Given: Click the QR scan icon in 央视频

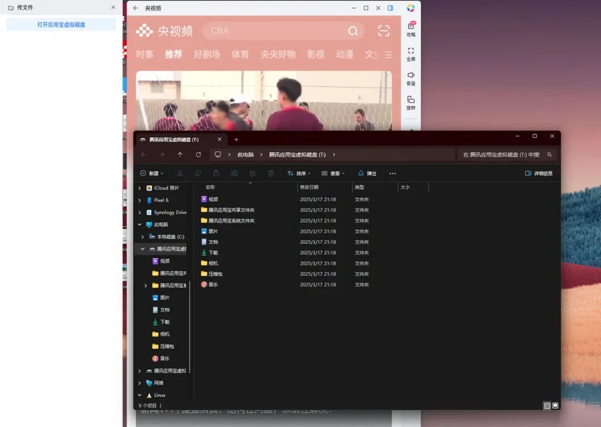Looking at the screenshot, I should (x=383, y=31).
